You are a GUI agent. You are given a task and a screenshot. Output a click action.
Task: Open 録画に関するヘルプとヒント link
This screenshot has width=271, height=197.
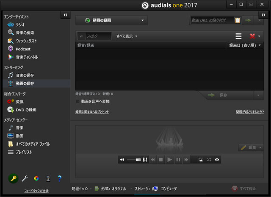tap(92, 112)
